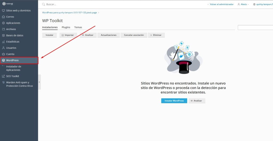273x141 pixels.
Task: Click the magnifier search icon
Action: 43,4
